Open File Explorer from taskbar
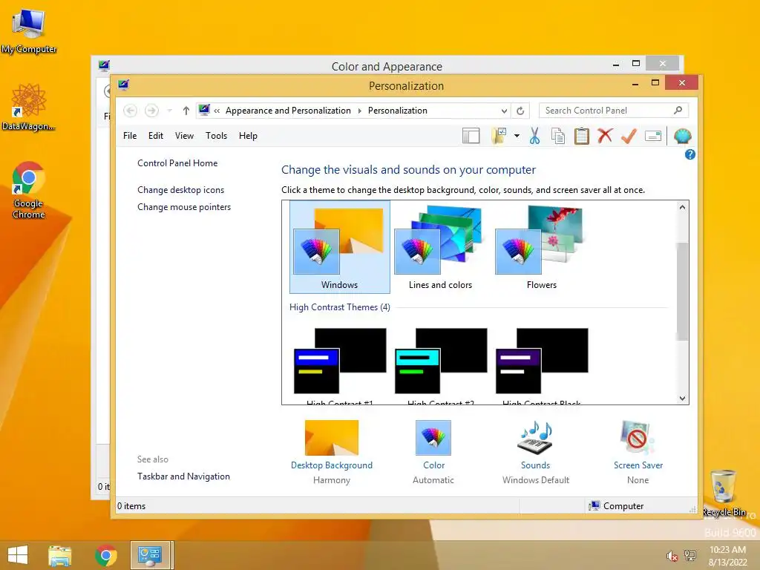The height and width of the screenshot is (570, 760). 59,555
